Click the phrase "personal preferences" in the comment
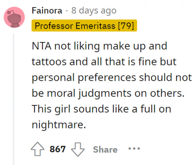 click(84, 77)
